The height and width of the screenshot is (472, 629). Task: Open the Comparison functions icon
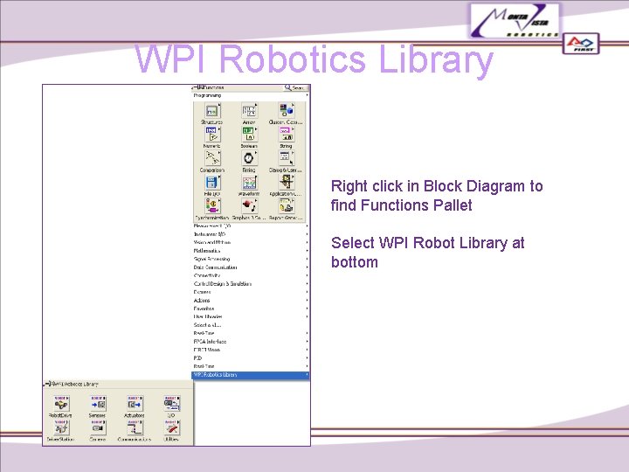(212, 158)
